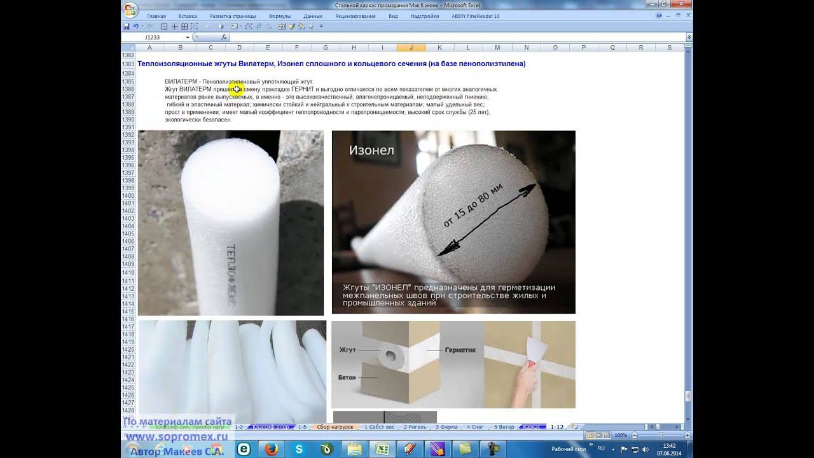
Task: Select column J header
Action: click(x=411, y=48)
